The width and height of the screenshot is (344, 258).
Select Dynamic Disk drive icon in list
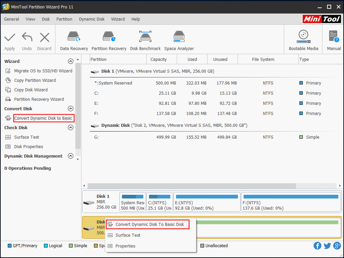coord(95,126)
